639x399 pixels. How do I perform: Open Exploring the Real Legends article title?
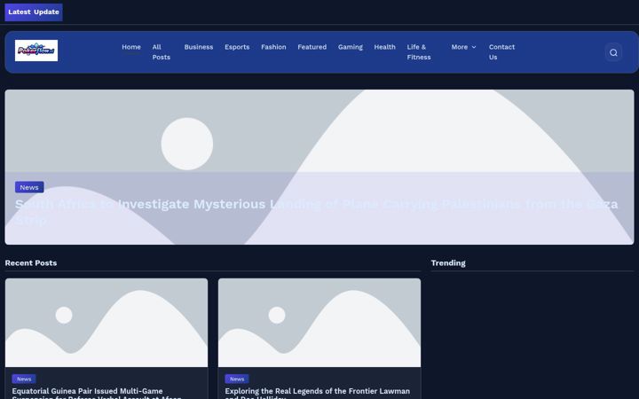point(318,394)
